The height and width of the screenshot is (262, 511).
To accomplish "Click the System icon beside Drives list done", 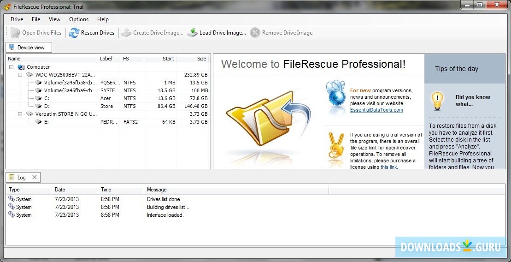I will pos(12,199).
